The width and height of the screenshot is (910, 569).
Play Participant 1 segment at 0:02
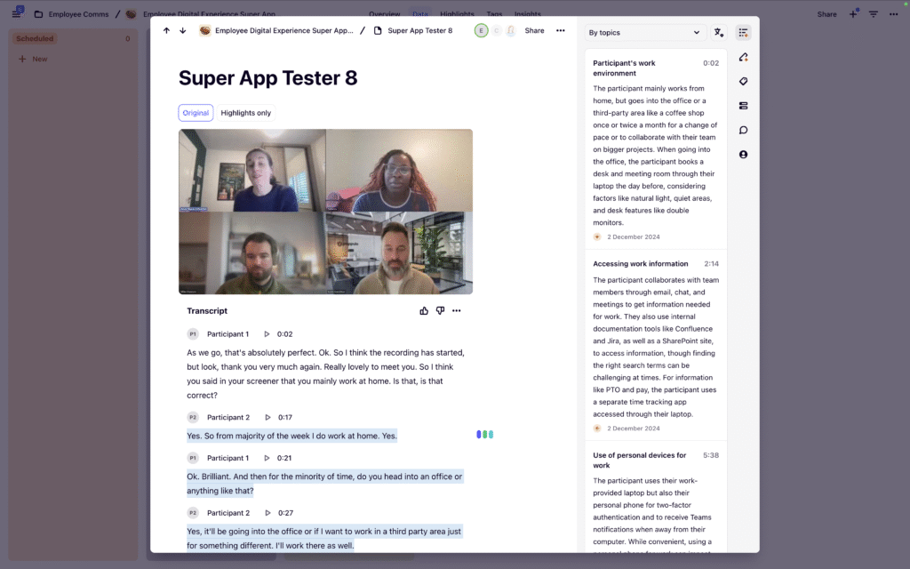267,334
